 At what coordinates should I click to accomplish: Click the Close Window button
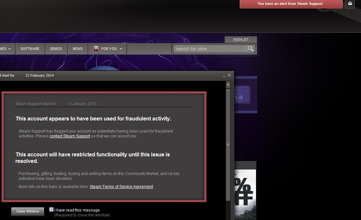(28, 211)
